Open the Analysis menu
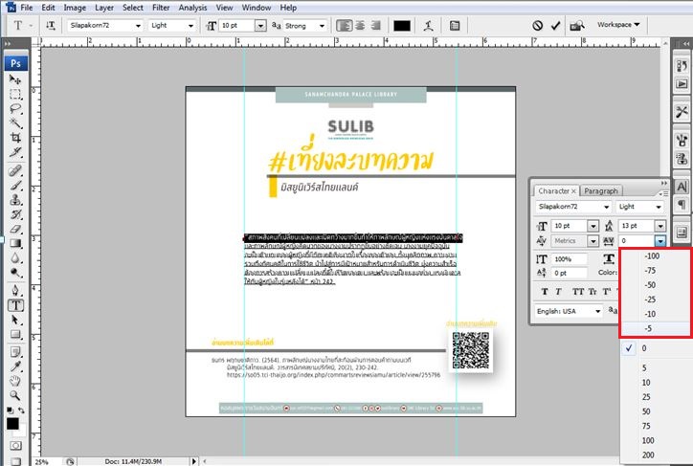The height and width of the screenshot is (466, 693). [192, 8]
